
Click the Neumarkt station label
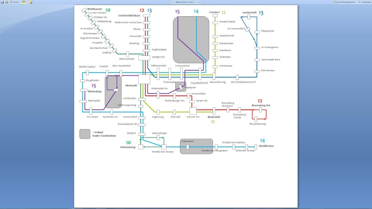click(x=131, y=85)
